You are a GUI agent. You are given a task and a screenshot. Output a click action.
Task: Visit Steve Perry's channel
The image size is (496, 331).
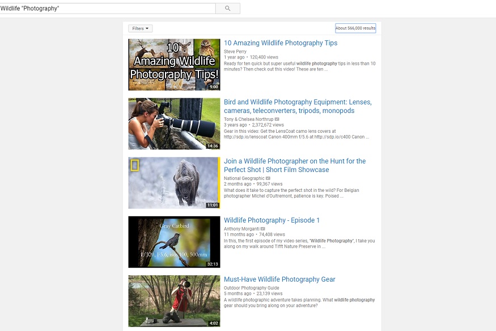tap(235, 52)
